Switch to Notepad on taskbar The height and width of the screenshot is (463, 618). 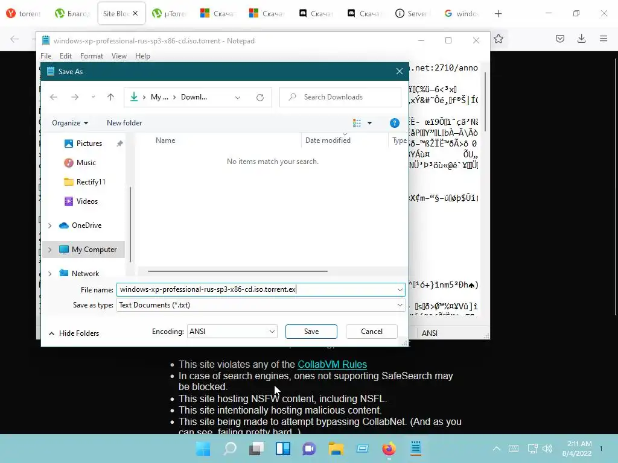pyautogui.click(x=415, y=449)
